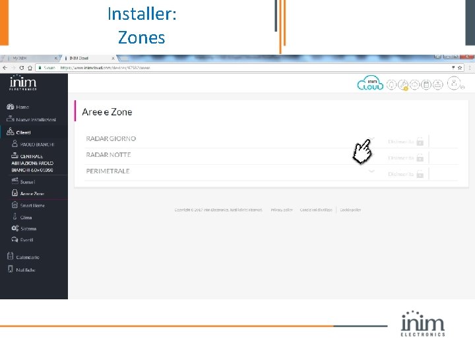The height and width of the screenshot is (356, 475).
Task: Click the Cookie policy footer link
Action: (x=350, y=210)
